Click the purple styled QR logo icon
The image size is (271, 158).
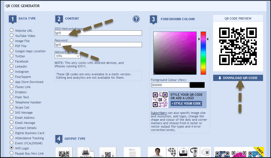click(160, 100)
